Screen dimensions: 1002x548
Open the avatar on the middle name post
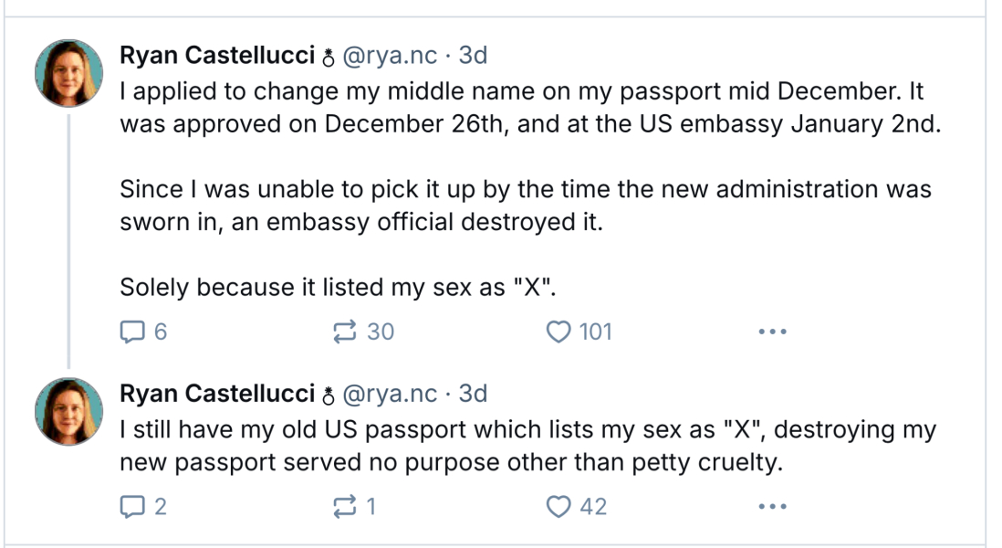pyautogui.click(x=68, y=73)
